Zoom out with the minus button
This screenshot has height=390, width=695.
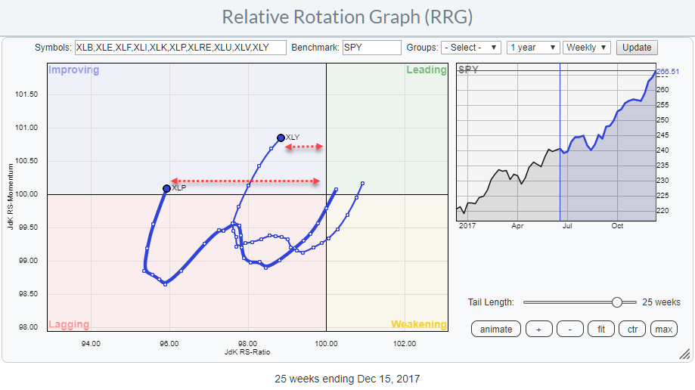click(x=570, y=330)
